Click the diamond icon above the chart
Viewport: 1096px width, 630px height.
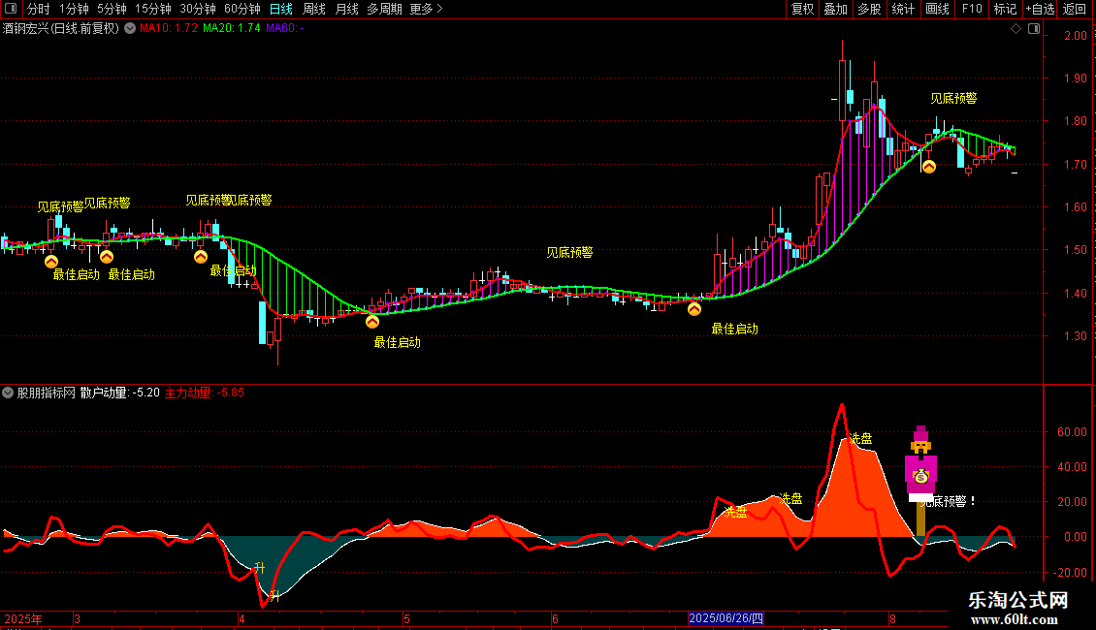[1015, 29]
